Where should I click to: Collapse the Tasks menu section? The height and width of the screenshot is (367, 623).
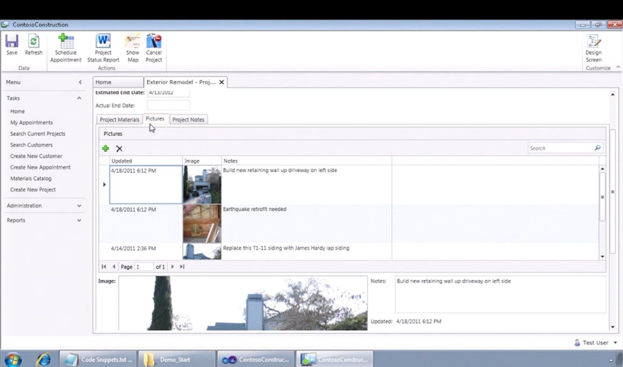click(79, 98)
